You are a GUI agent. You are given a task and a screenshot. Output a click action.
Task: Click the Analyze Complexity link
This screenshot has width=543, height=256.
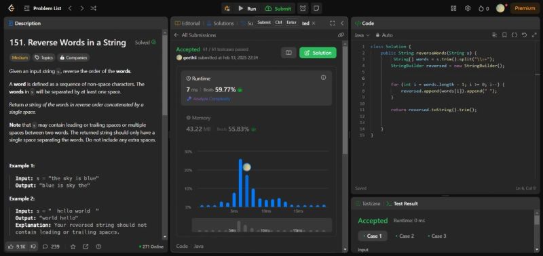(208, 98)
